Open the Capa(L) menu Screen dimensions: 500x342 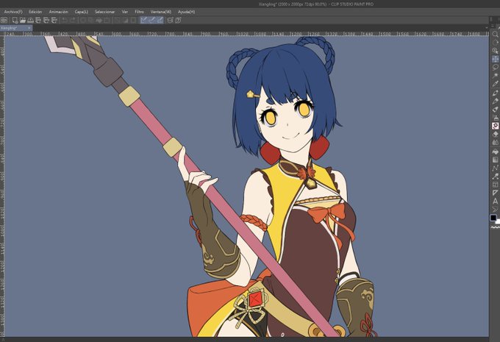[81, 12]
